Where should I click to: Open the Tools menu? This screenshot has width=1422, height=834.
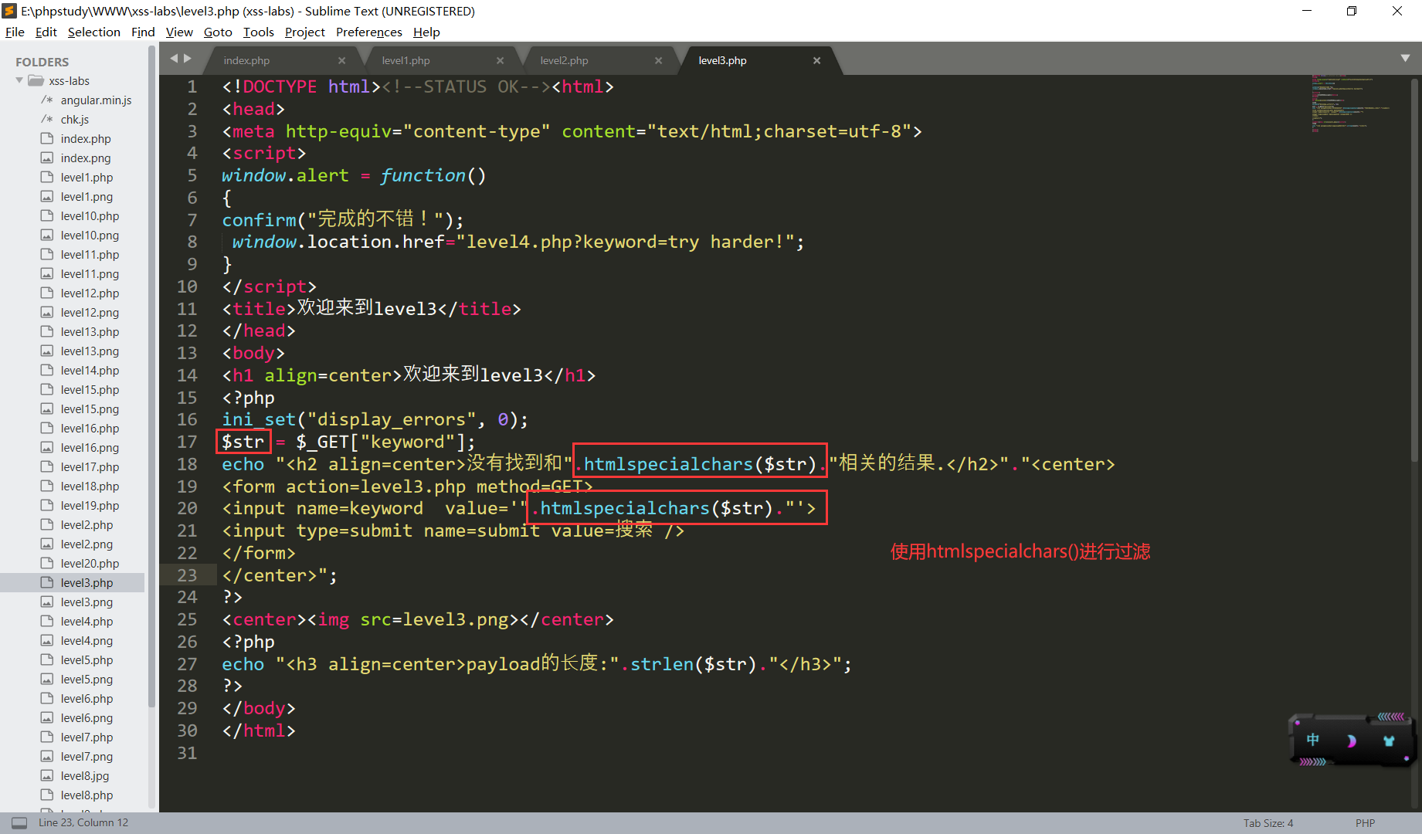tap(259, 32)
